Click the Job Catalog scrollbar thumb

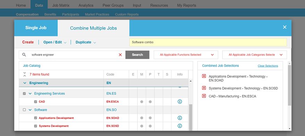190,117
